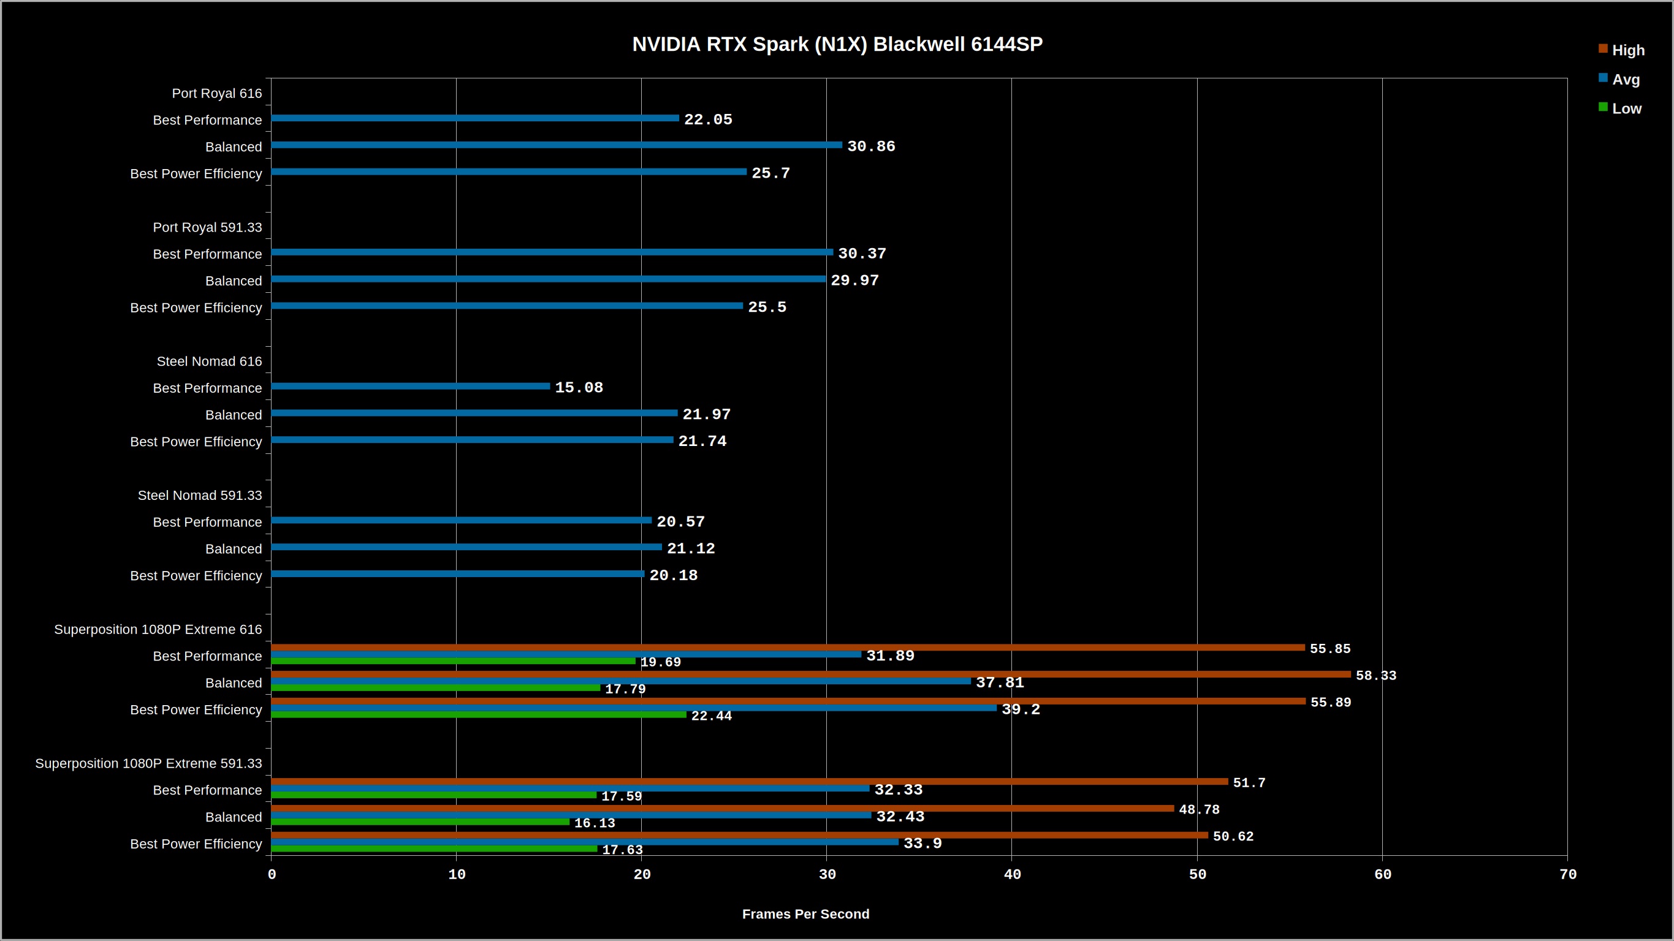Viewport: 1674px width, 941px height.
Task: Click the High value label "51.7"
Action: pyautogui.click(x=1250, y=783)
